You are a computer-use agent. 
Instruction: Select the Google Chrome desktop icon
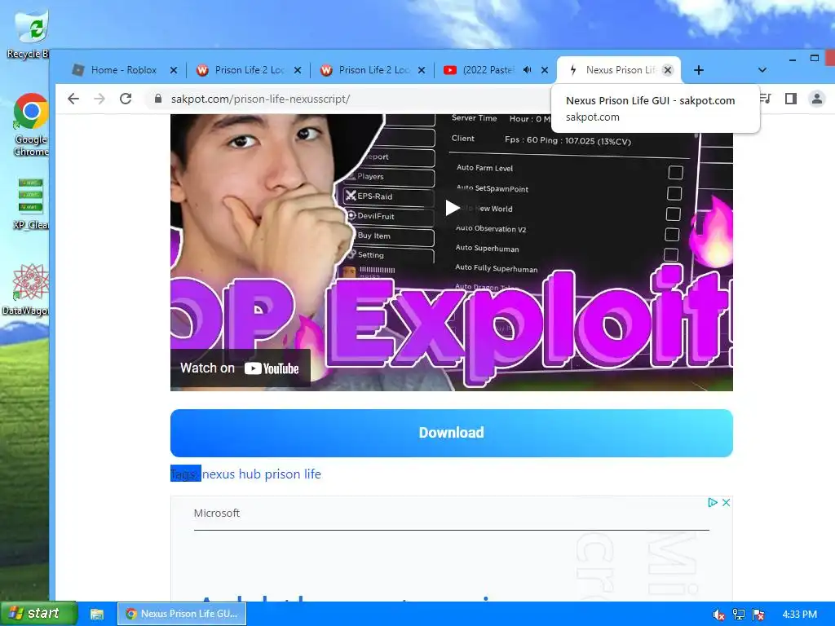point(31,125)
